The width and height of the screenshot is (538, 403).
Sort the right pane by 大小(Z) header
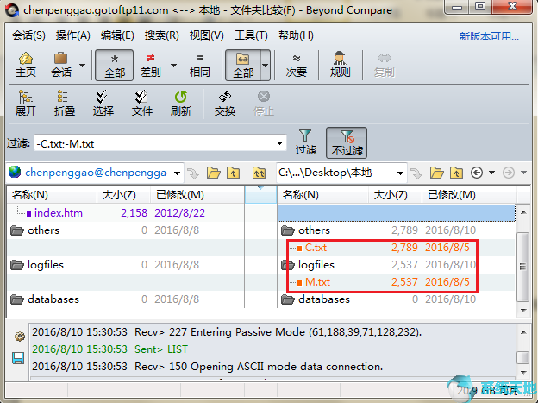(x=395, y=195)
